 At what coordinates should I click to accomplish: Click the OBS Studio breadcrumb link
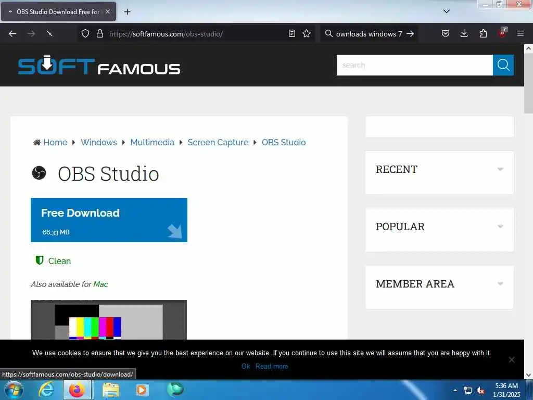(284, 142)
